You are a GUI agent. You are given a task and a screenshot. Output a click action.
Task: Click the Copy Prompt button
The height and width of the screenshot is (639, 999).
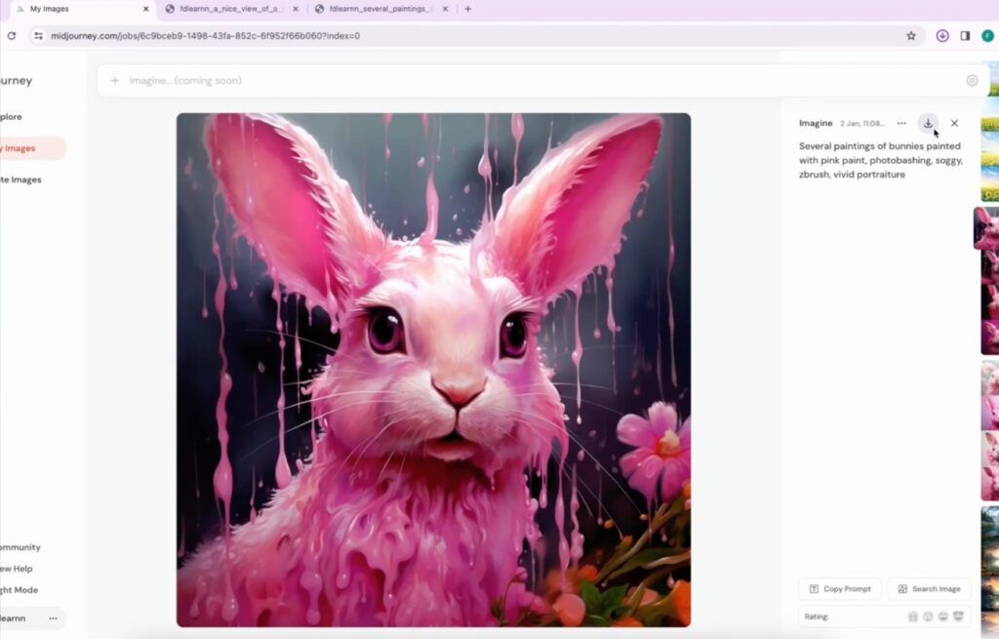(x=840, y=588)
